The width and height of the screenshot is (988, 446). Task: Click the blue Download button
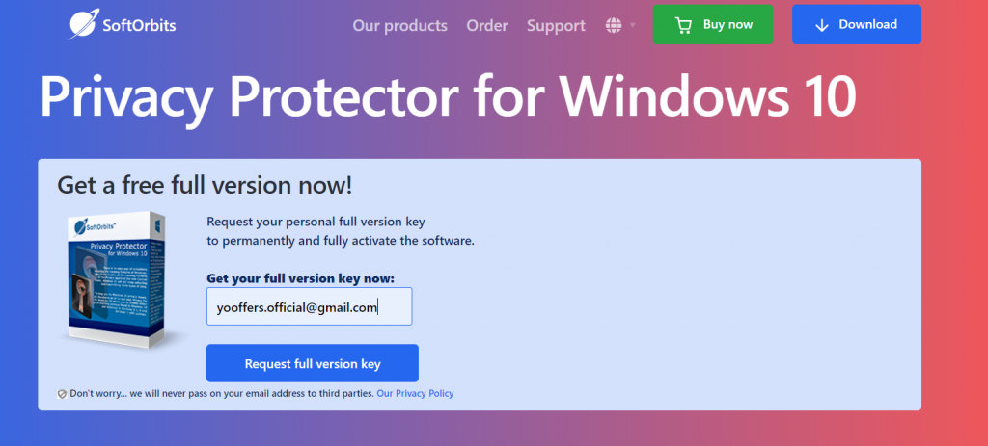point(857,24)
